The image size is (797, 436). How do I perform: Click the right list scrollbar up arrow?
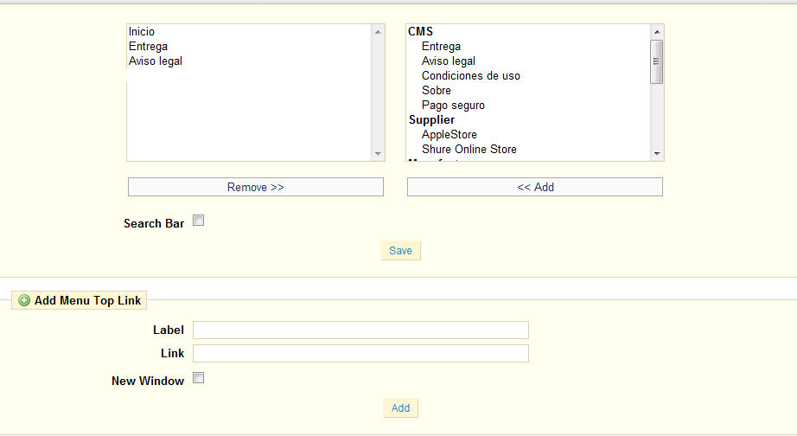tap(657, 31)
